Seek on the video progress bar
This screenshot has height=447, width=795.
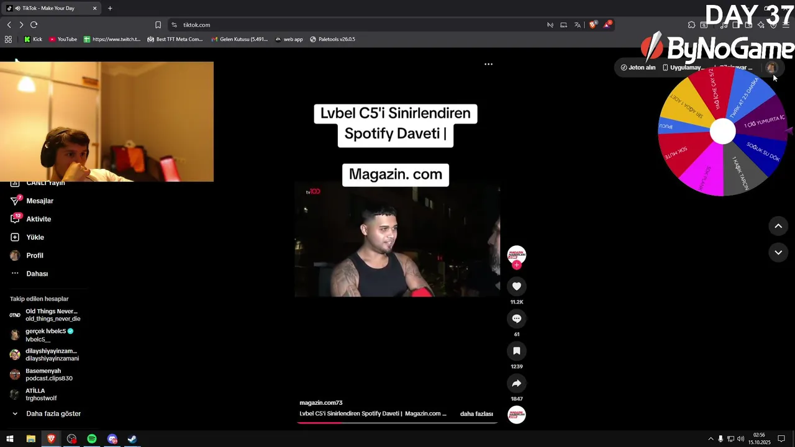click(x=397, y=423)
